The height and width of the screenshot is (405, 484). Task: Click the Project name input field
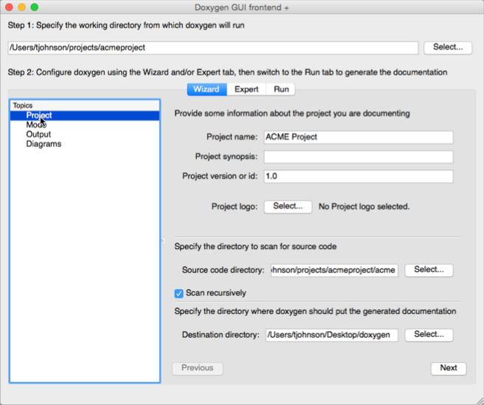point(358,137)
